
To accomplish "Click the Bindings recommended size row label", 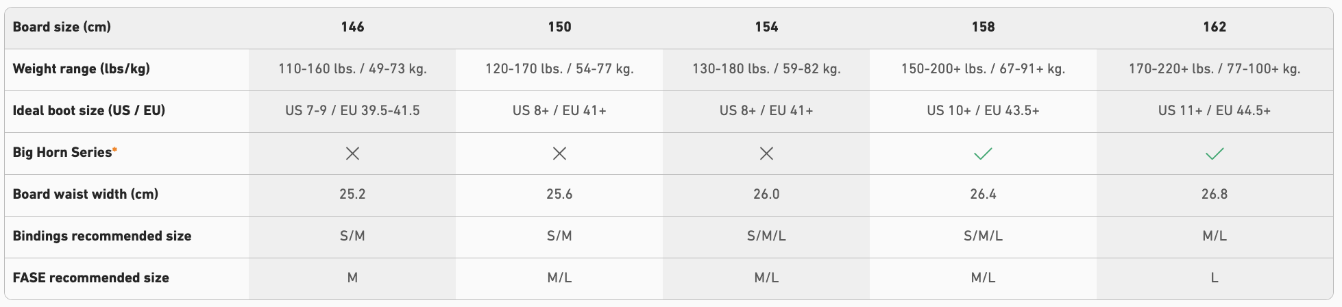I will (x=101, y=236).
